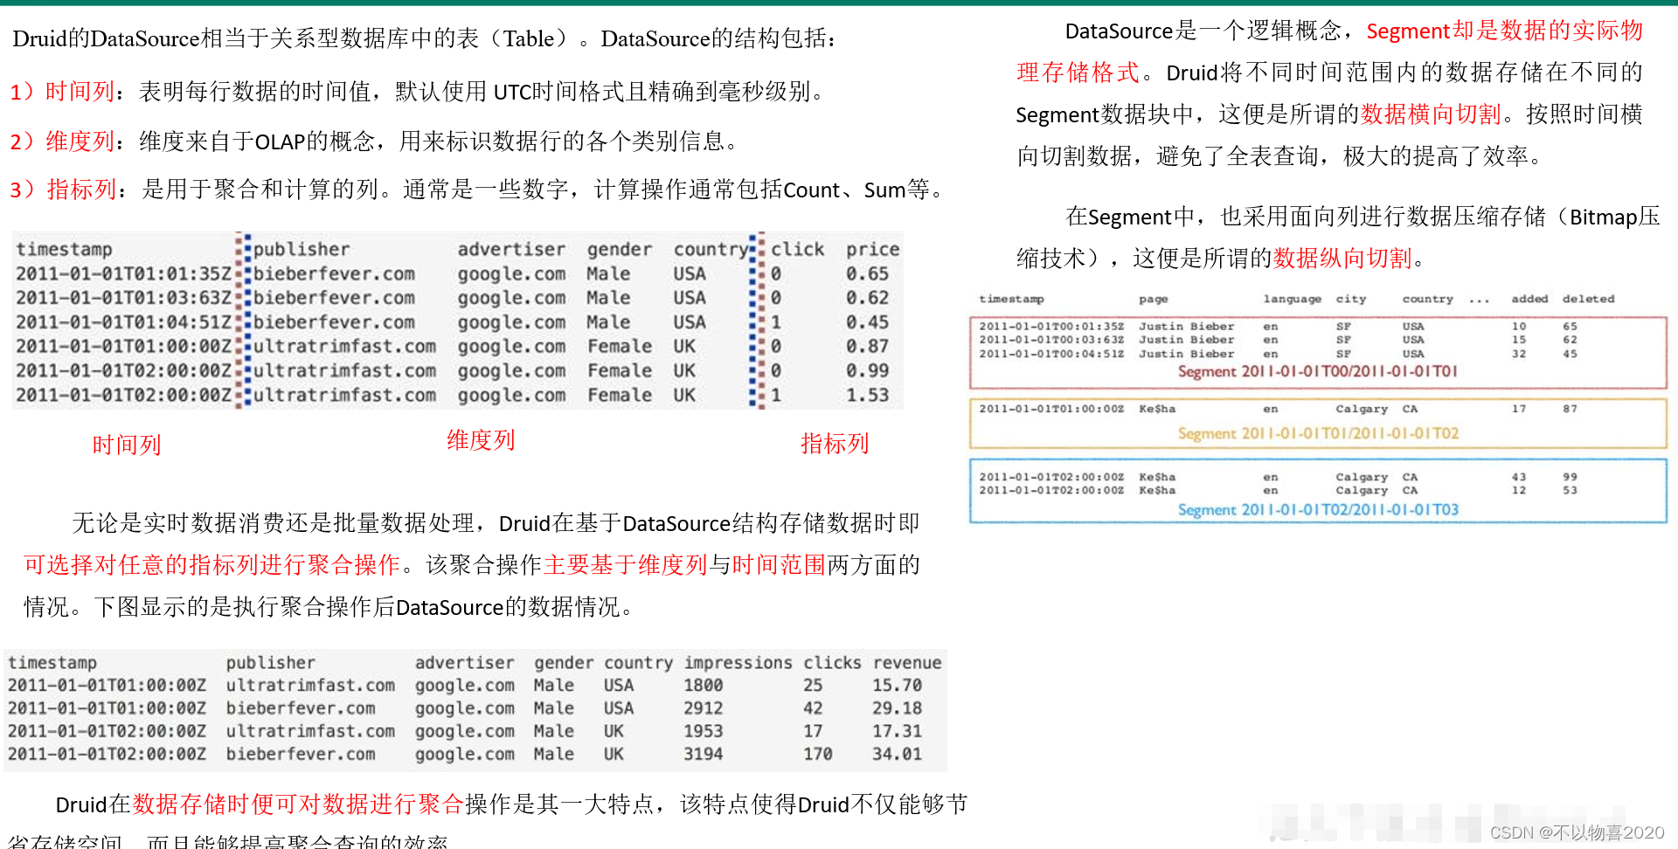Image resolution: width=1678 pixels, height=849 pixels.
Task: Click the 'revenue' column header
Action: tap(907, 663)
